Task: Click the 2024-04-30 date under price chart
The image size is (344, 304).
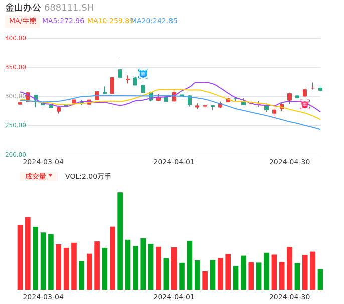Action: (x=290, y=162)
